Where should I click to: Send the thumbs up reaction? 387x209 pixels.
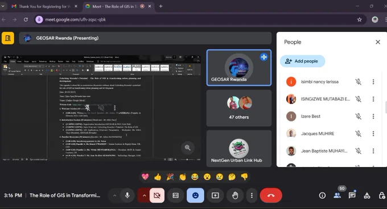coord(158,177)
